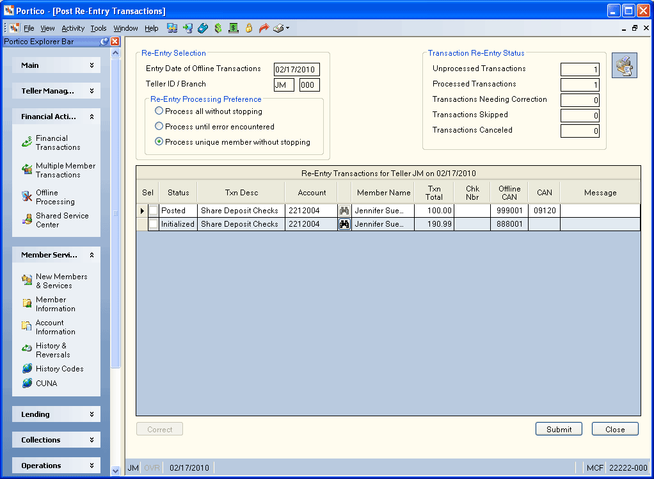Open Offline Processing in the sidebar

click(48, 197)
